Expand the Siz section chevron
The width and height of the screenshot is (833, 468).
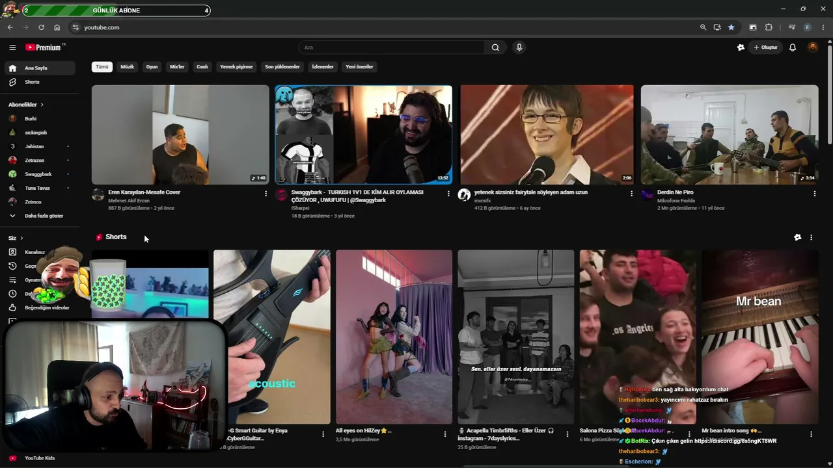(x=21, y=239)
